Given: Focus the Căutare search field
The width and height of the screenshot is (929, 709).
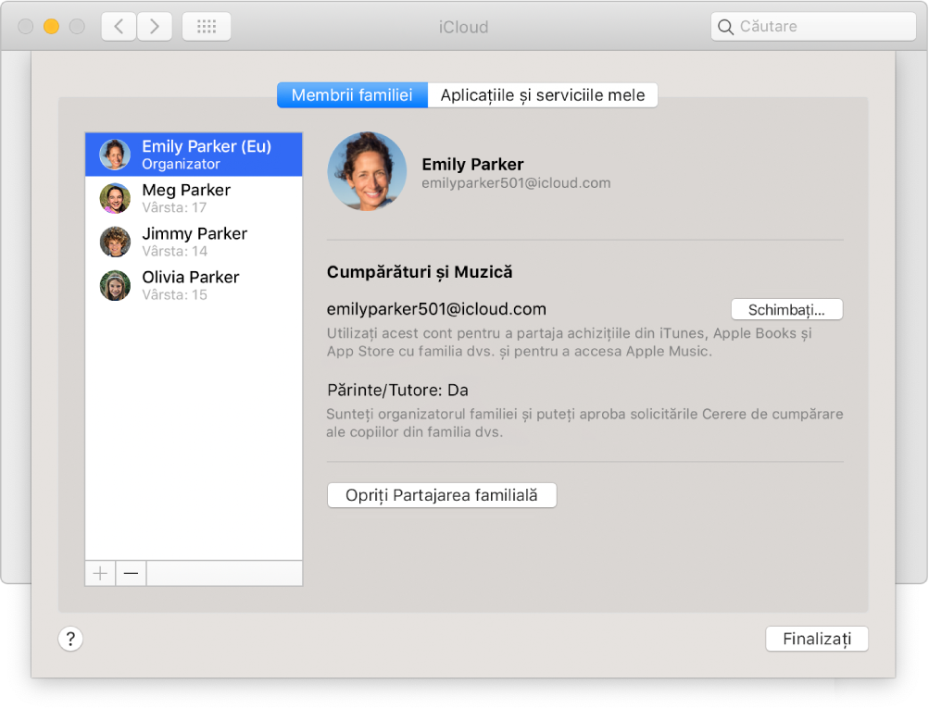Looking at the screenshot, I should coord(813,27).
